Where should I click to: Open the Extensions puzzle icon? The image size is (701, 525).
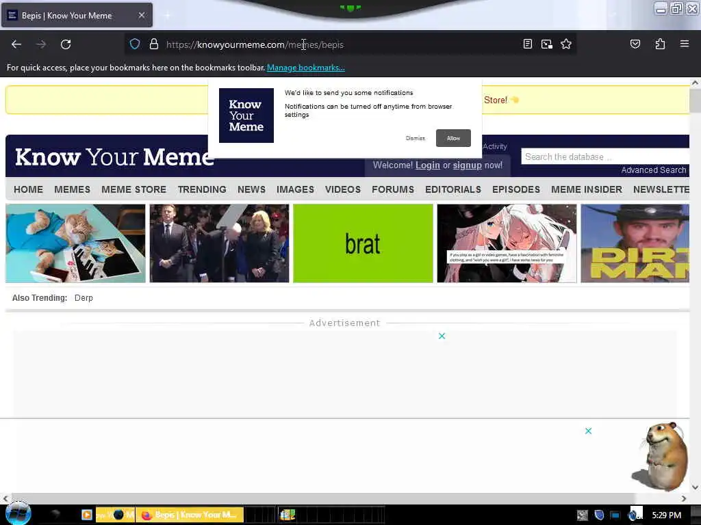660,44
